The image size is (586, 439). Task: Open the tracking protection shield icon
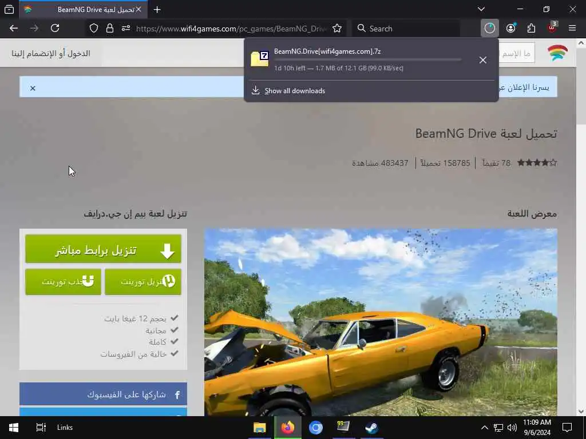click(x=94, y=29)
